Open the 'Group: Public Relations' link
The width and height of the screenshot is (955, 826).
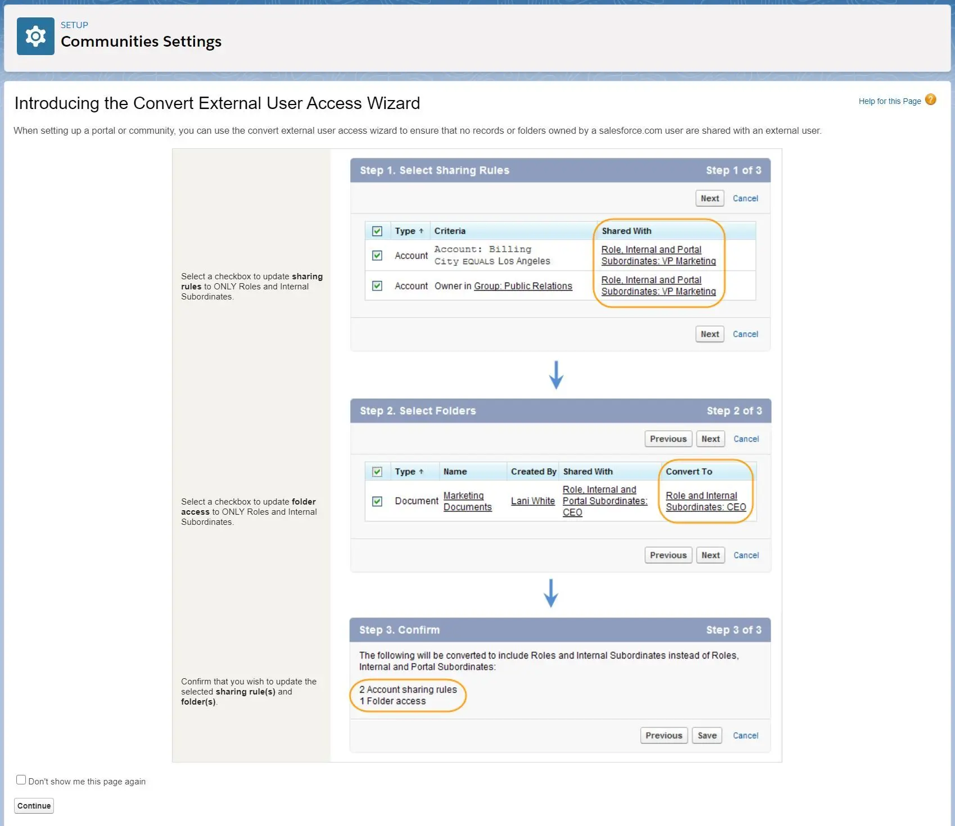pyautogui.click(x=523, y=286)
